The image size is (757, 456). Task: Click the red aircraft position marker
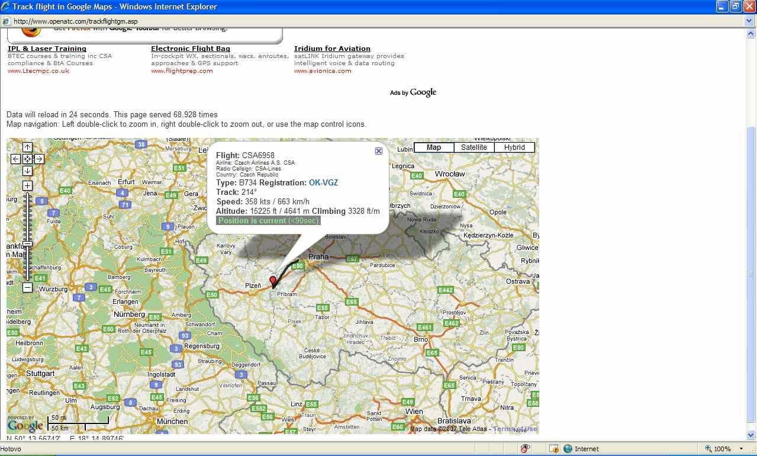272,281
